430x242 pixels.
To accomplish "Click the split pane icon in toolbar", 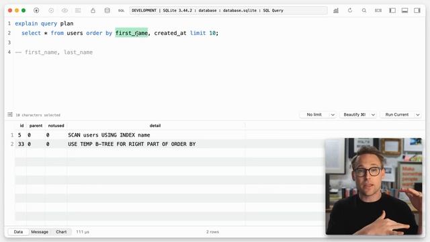I will (378, 11).
